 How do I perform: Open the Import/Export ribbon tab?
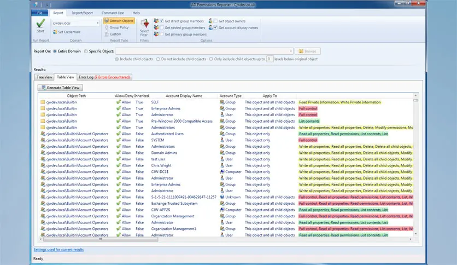(82, 13)
